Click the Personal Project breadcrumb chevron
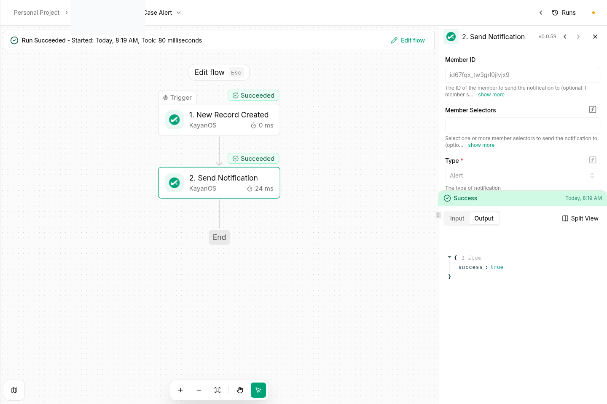 coord(66,13)
